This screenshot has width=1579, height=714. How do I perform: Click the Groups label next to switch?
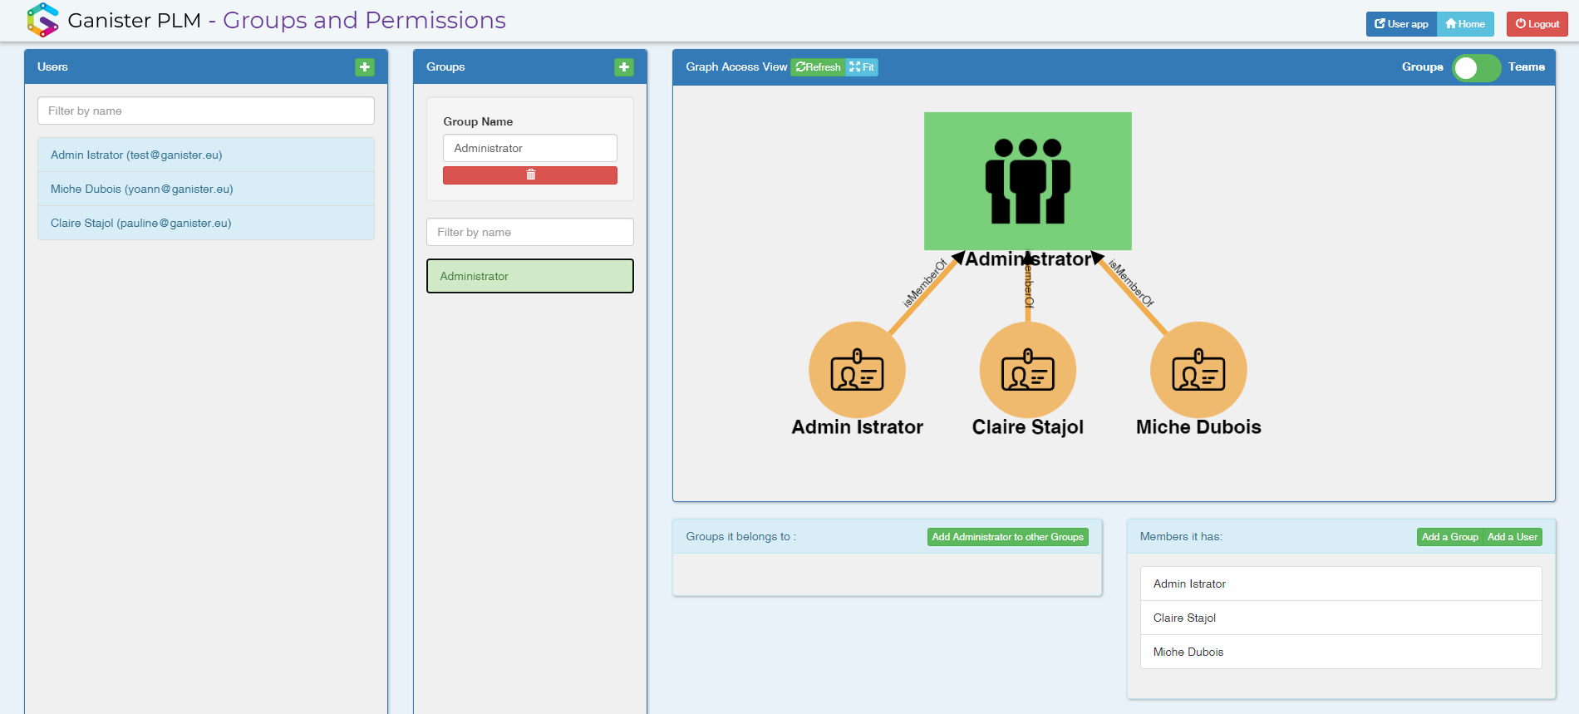(1423, 67)
